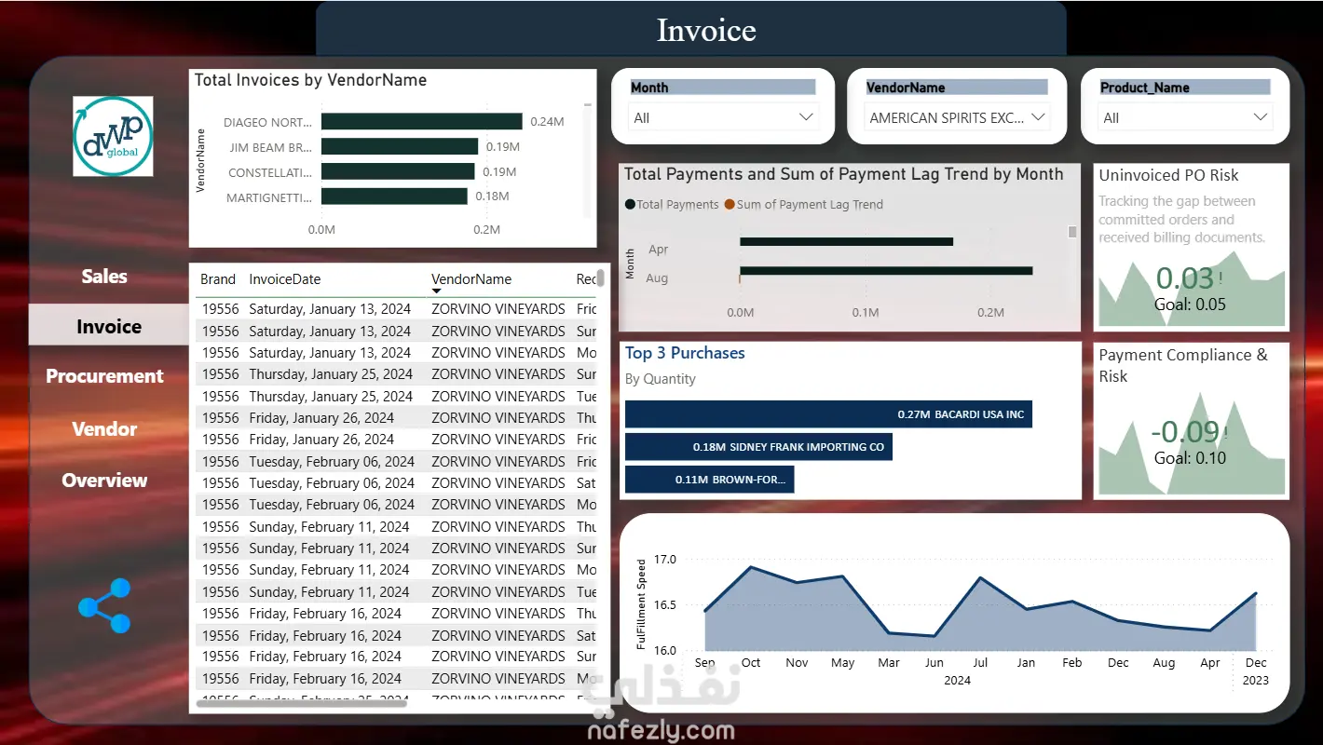The width and height of the screenshot is (1323, 745).
Task: Click the SIDNEY FRANK IMPORTING CO bar
Action: [x=758, y=447]
